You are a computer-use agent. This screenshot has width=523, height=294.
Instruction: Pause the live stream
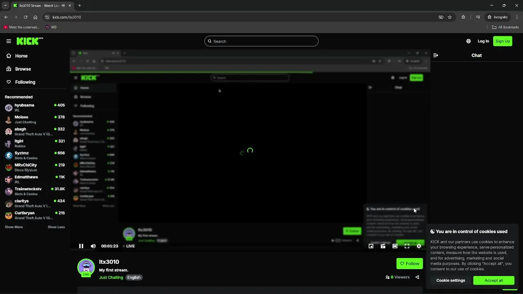tap(81, 246)
